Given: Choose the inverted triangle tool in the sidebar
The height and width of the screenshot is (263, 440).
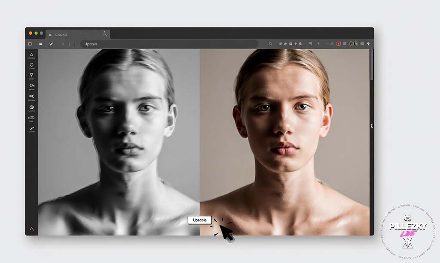Looking at the screenshot, I should (31, 75).
